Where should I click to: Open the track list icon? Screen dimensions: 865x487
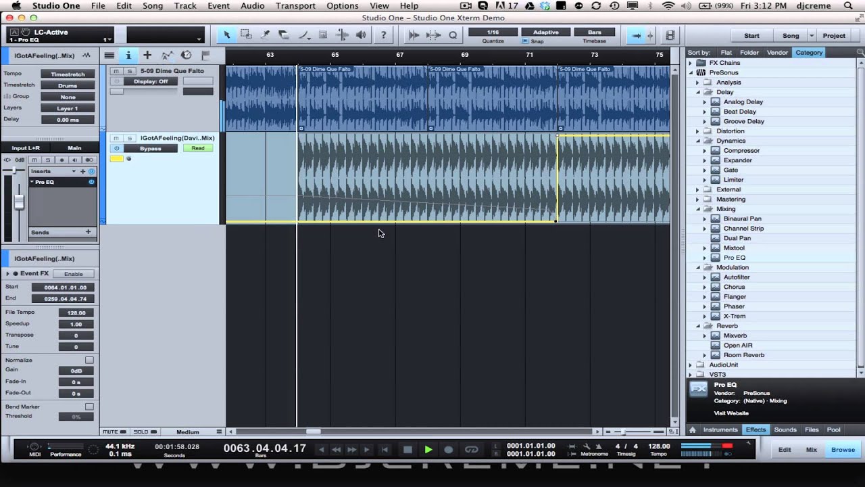(x=109, y=55)
